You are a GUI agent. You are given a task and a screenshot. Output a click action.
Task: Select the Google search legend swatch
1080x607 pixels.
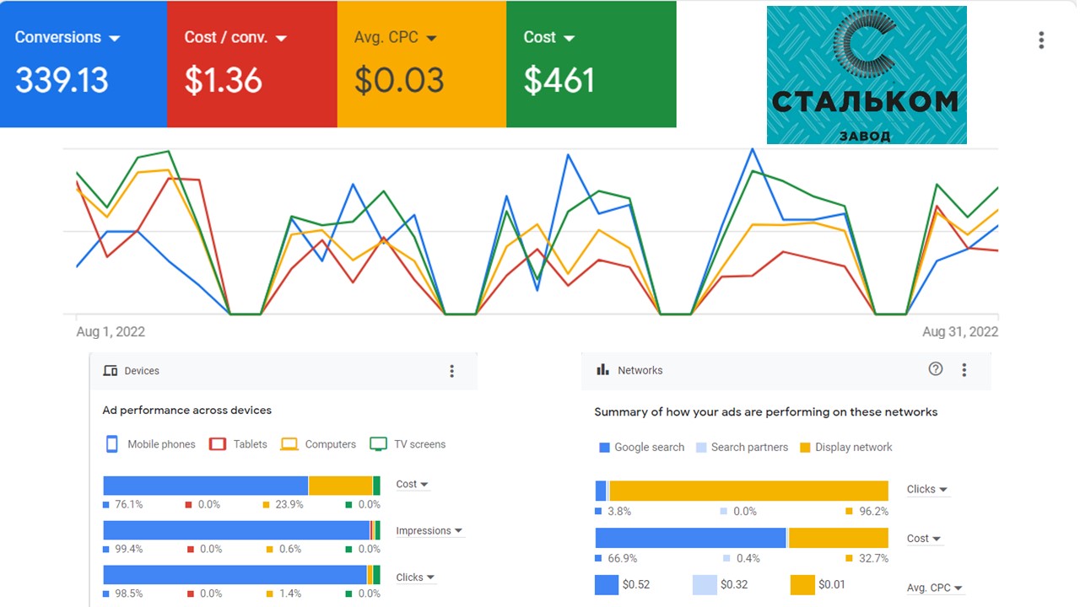pos(603,448)
